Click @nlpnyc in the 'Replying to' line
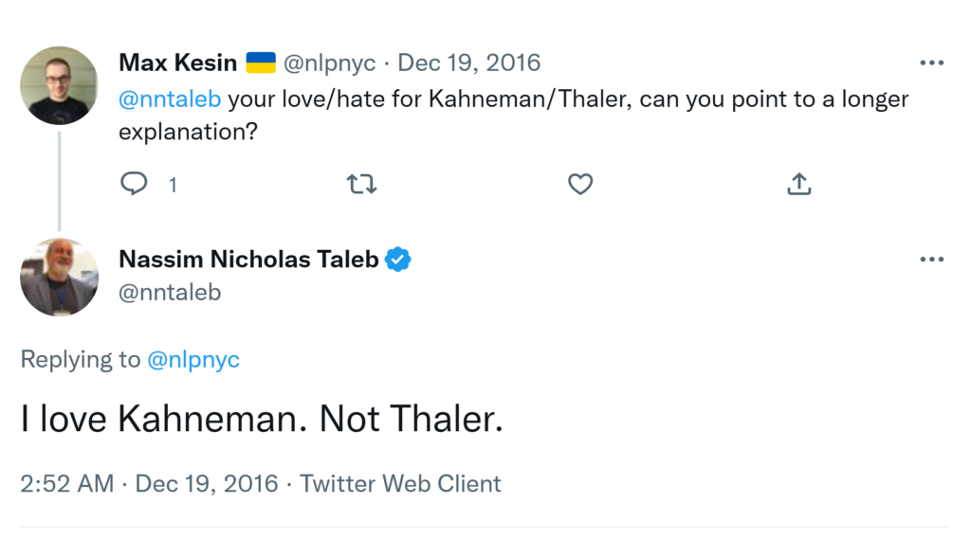The width and height of the screenshot is (971, 557). click(193, 360)
